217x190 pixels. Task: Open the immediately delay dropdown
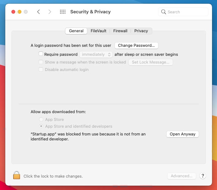tap(96, 55)
